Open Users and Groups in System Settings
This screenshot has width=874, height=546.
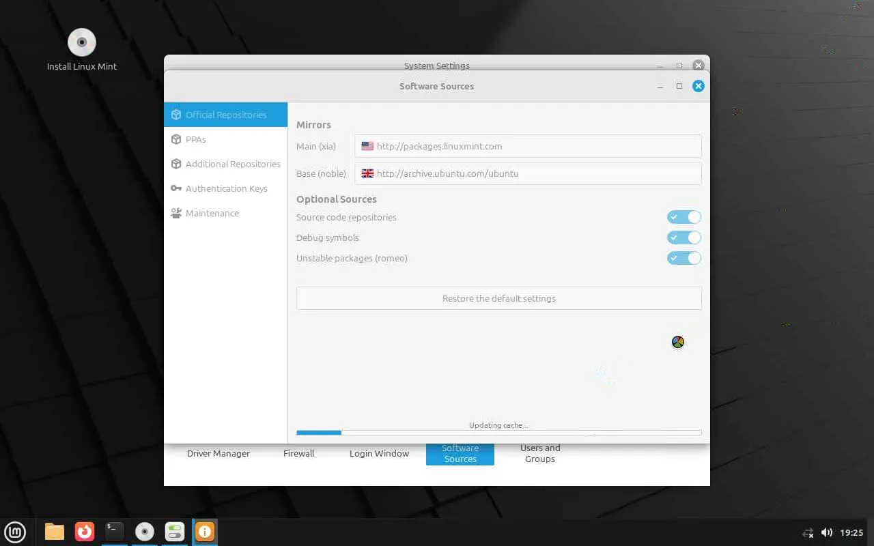click(x=540, y=453)
